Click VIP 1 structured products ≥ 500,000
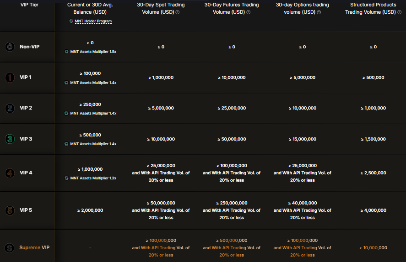The width and height of the screenshot is (406, 262). pyautogui.click(x=373, y=78)
